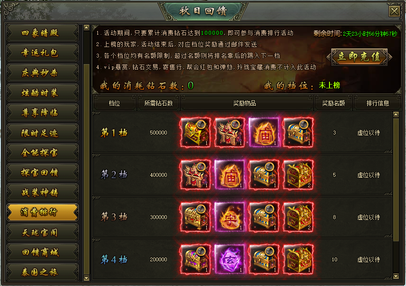Click the sidebar scroll up arrow
This screenshot has height=286, width=406.
[x=87, y=28]
